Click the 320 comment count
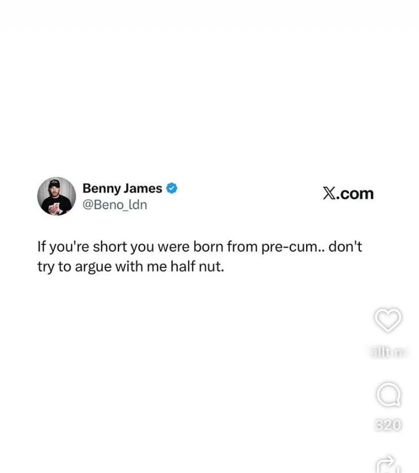The image size is (419, 473). point(388,425)
